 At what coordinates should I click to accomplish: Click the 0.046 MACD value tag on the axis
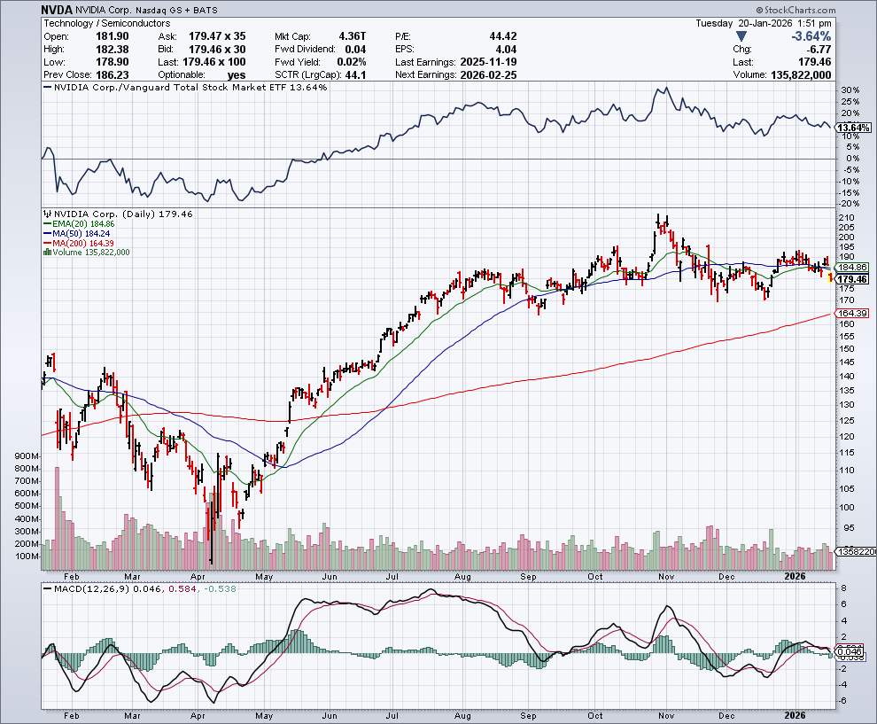[849, 651]
